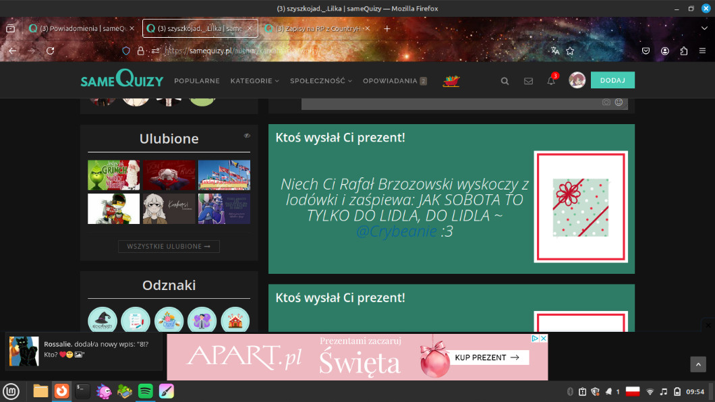715x402 pixels.
Task: Click the Santa sleigh icon in navbar
Action: click(451, 81)
